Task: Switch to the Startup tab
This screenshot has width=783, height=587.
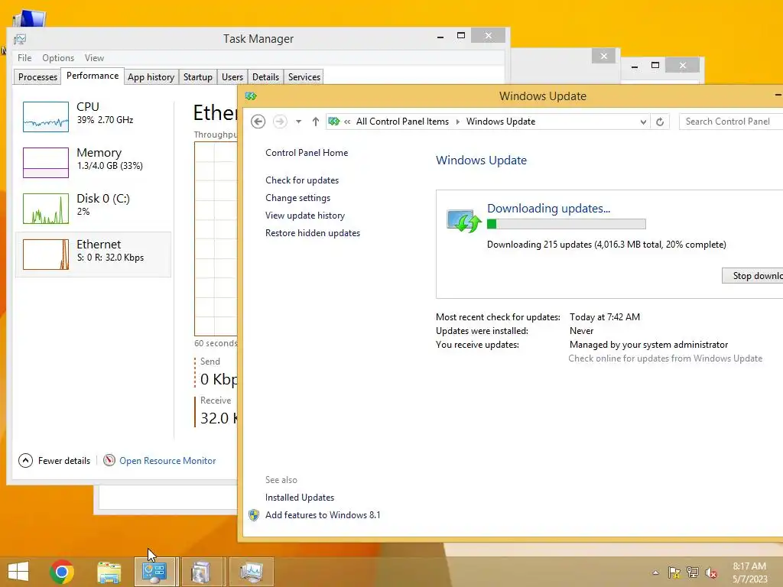Action: [x=198, y=77]
